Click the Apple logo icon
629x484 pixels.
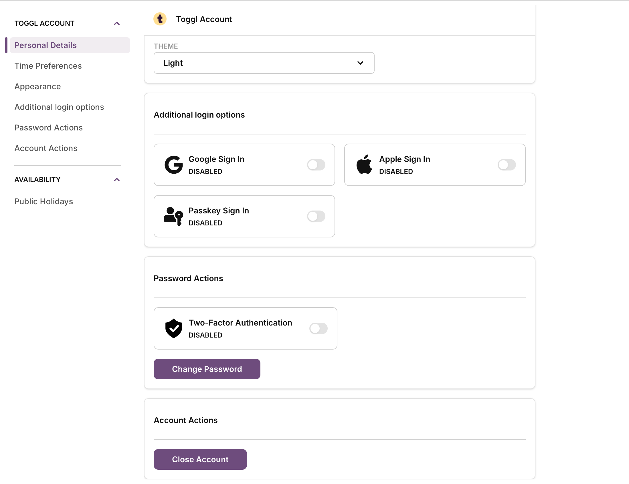(364, 164)
